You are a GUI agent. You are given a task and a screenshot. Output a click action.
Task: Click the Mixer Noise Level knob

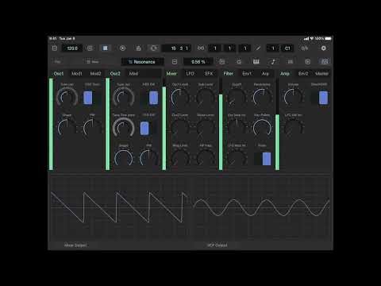(206, 128)
